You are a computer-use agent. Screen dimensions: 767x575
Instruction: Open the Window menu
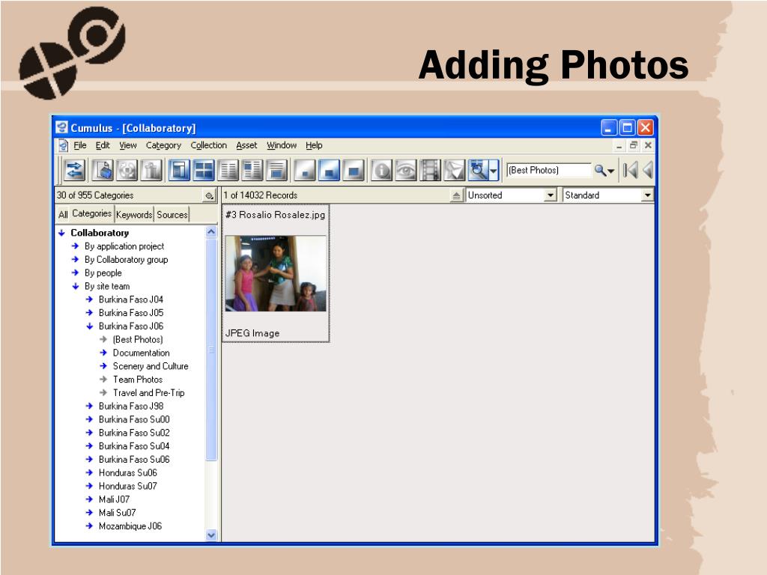click(x=282, y=145)
